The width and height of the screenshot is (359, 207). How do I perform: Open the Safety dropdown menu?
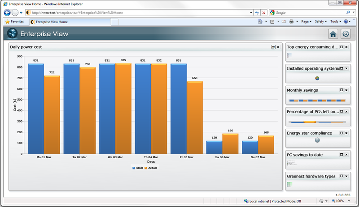pos(320,21)
